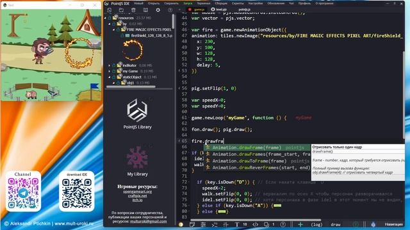Click the code brackets icon in bottom toolbar
This screenshot has width=410, height=230.
pos(255,224)
